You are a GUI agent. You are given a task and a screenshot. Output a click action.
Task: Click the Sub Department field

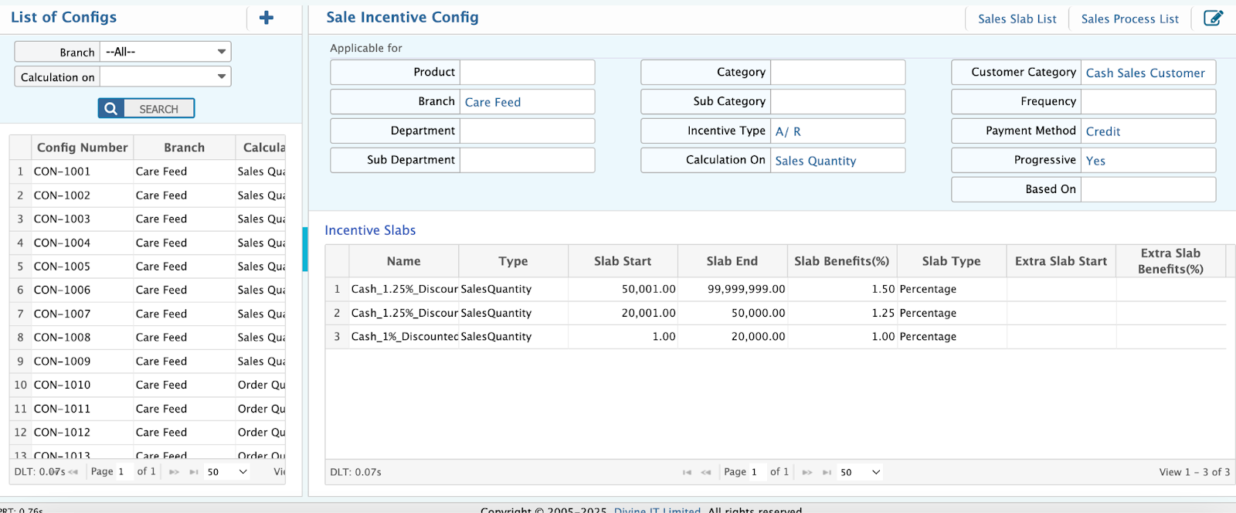pos(527,160)
